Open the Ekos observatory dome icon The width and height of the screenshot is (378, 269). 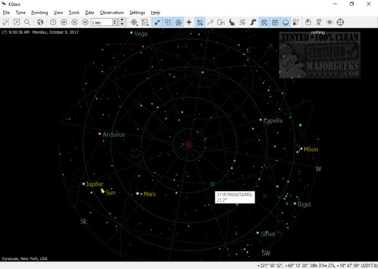pos(308,22)
